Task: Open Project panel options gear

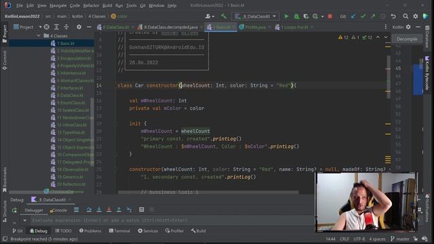Action: coord(79,27)
